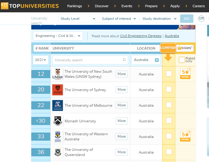Viewport: 209px width, 162px height.
Task: Remove the Australia location filter
Action: (157, 60)
